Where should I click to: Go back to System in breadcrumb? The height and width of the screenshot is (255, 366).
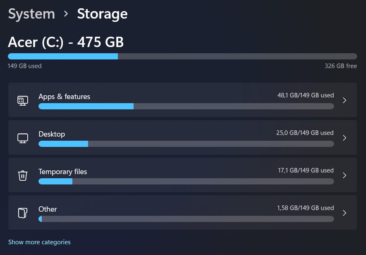click(31, 14)
